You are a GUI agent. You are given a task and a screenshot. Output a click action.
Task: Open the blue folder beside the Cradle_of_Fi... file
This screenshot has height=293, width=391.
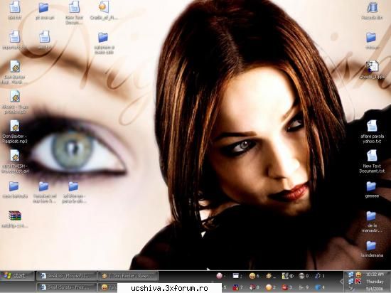(103, 38)
